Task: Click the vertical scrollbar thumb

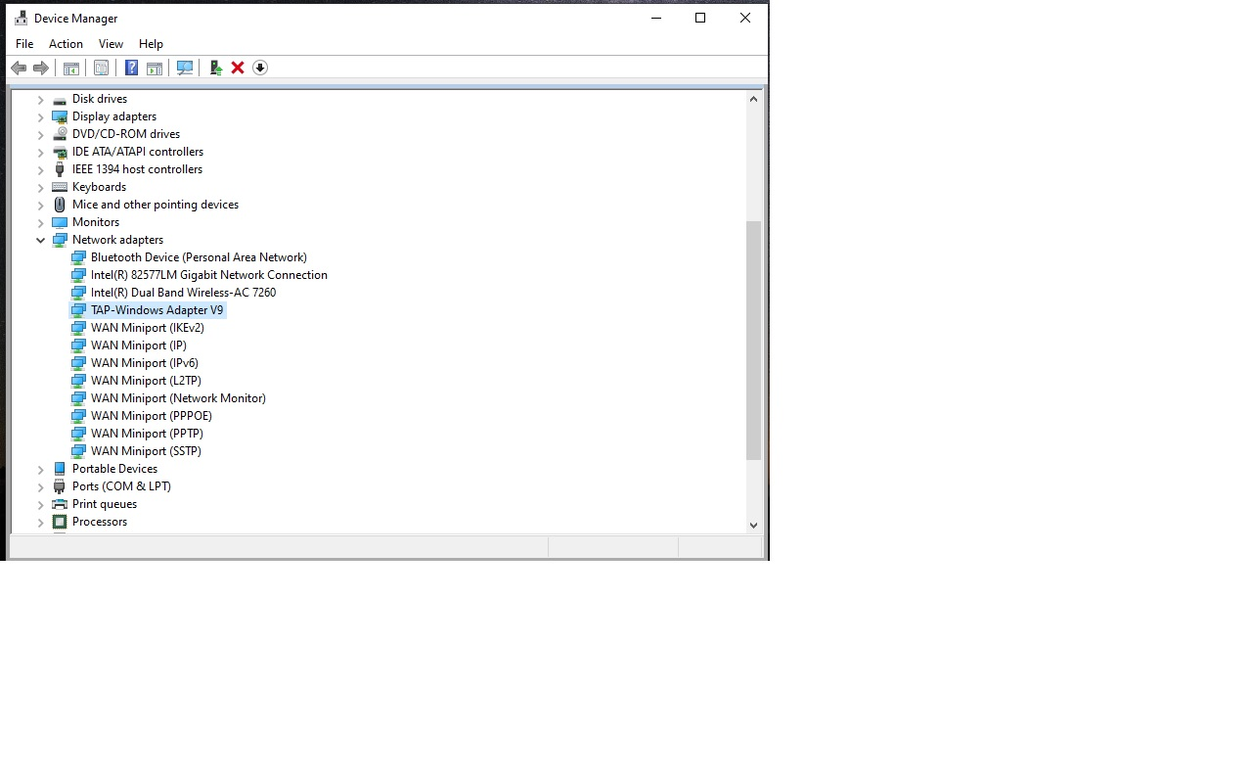Action: (753, 340)
